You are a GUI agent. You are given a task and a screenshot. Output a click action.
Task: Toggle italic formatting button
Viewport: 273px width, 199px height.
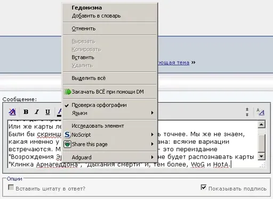click(x=37, y=112)
